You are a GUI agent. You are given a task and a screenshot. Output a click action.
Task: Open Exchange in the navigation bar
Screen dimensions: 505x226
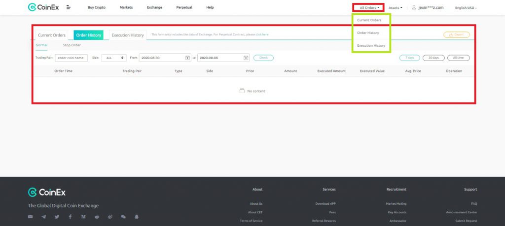(x=154, y=7)
